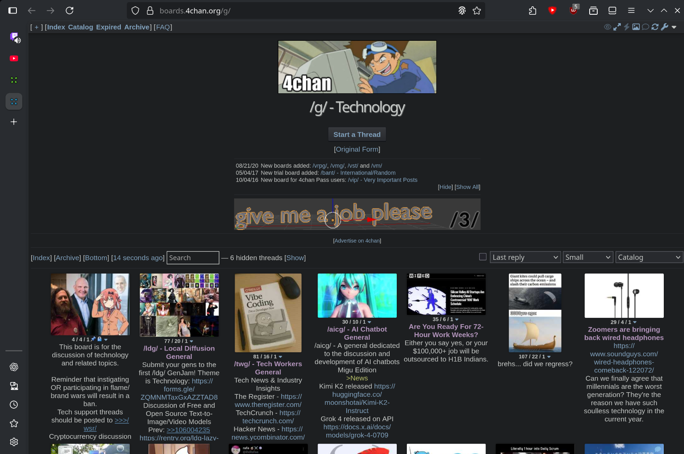Open the Vibe Coding book thread thumbnail
Viewport: 684px width, 454px height.
tap(268, 313)
